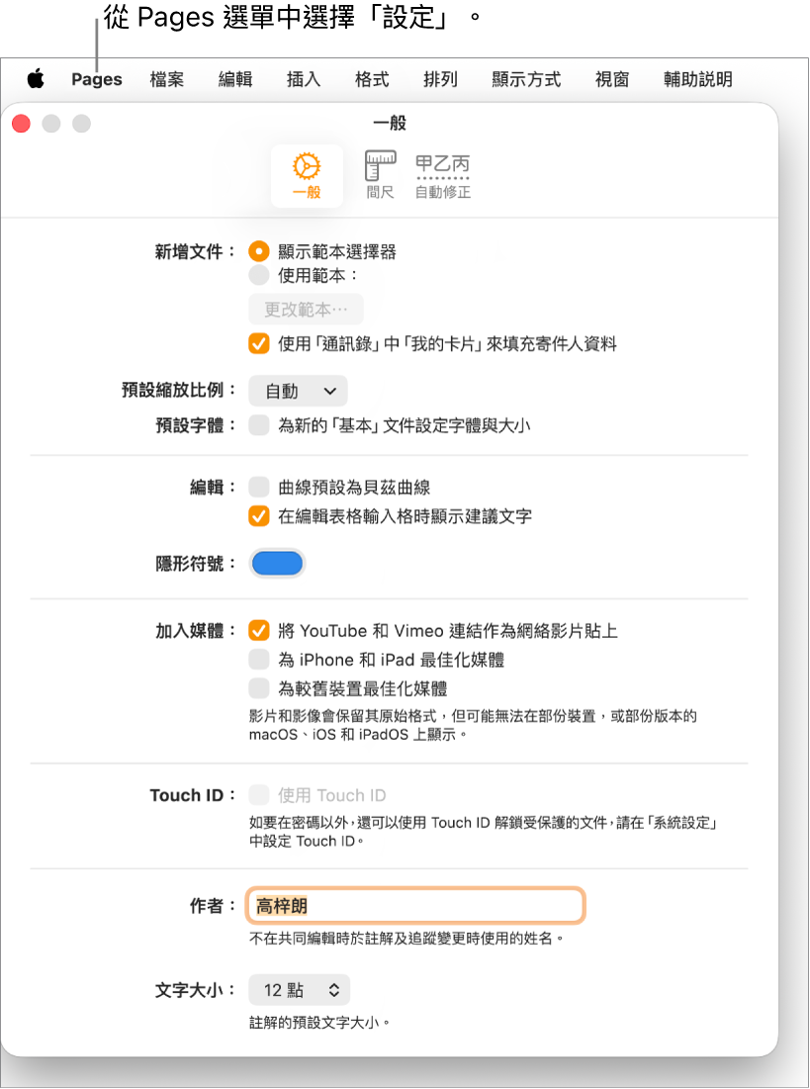
Task: Toggle 在編輯表格輸入格時顯示建議文字 checkbox
Action: click(x=259, y=516)
